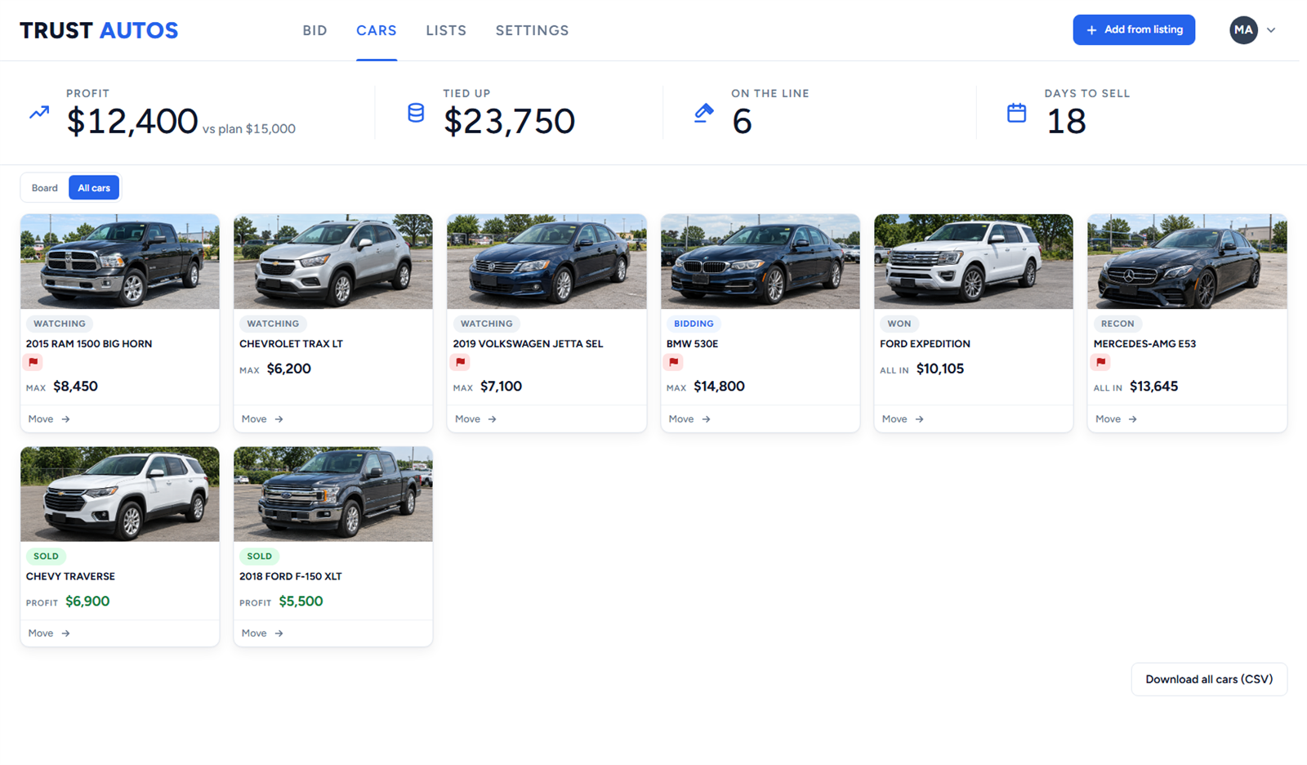1307x765 pixels.
Task: Click the red flag on BMW 530E card
Action: point(674,362)
